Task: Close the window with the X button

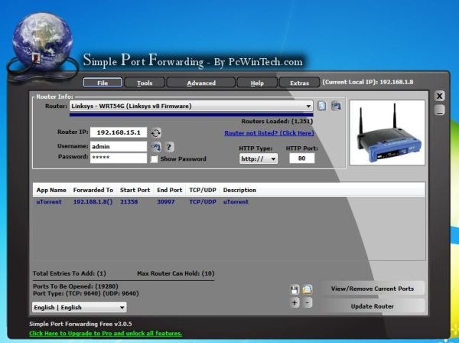Action: 439,96
